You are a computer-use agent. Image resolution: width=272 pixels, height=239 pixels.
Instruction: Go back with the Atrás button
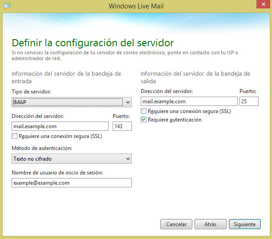click(211, 224)
